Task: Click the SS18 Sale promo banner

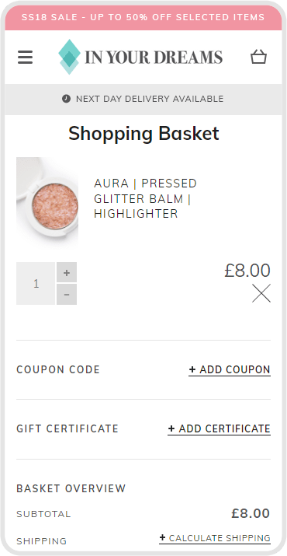Action: (x=143, y=17)
